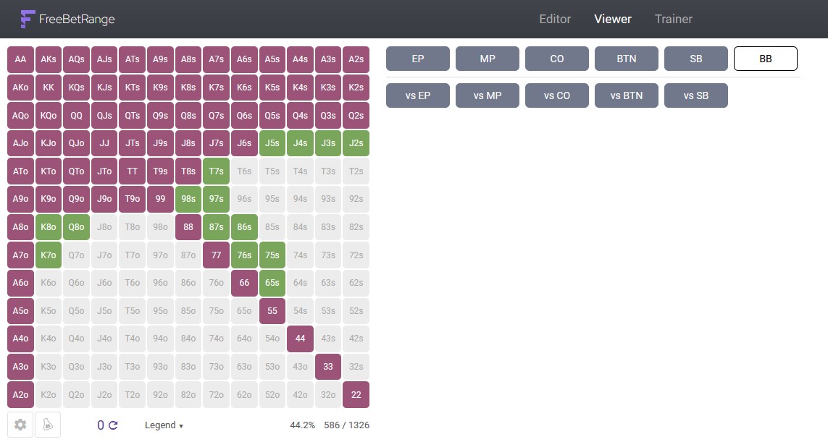Select the Viewer tab
The width and height of the screenshot is (828, 442).
click(x=613, y=20)
